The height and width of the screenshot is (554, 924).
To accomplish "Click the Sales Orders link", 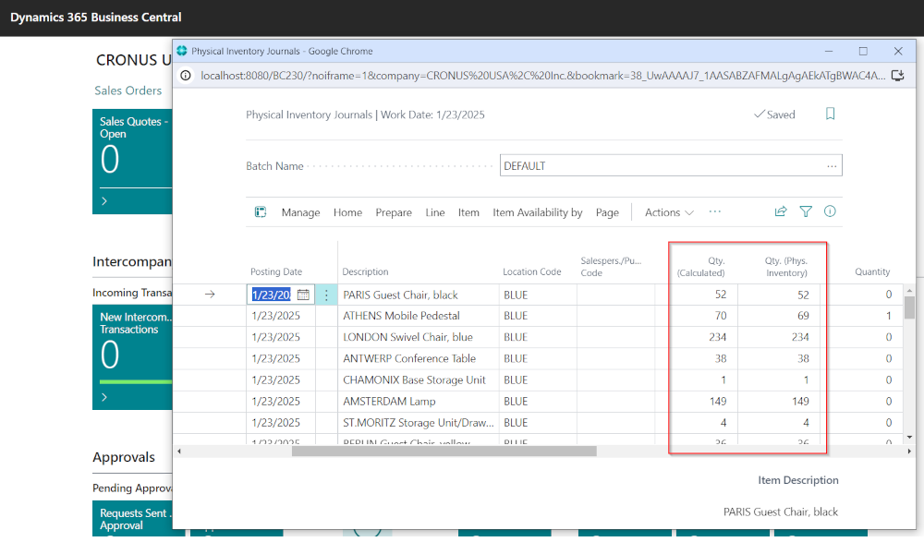I will click(x=128, y=90).
